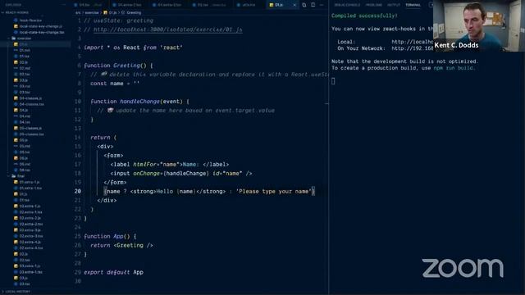Open 06.js in the exercise folder
The image size is (525, 295).
point(24,158)
